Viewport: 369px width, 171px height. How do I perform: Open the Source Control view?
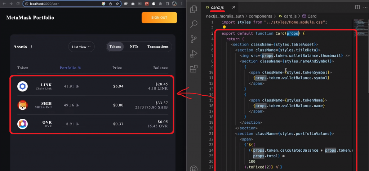click(194, 39)
